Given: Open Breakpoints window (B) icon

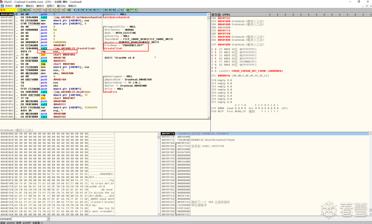Looking at the screenshot, I should pyautogui.click(x=110, y=10).
